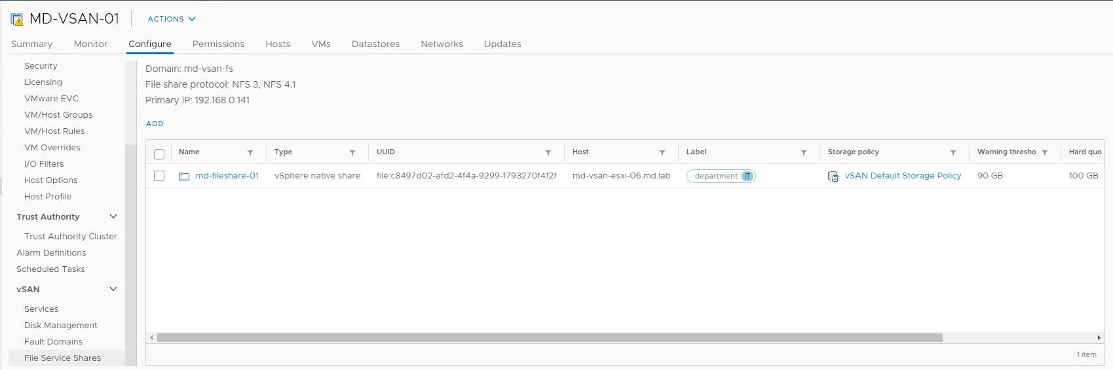Open the Permissions tab
The height and width of the screenshot is (370, 1113).
(218, 44)
